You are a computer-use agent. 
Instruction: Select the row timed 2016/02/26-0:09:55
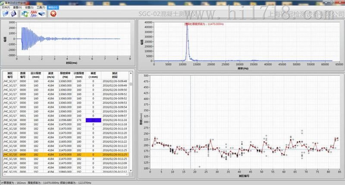click(x=66, y=111)
